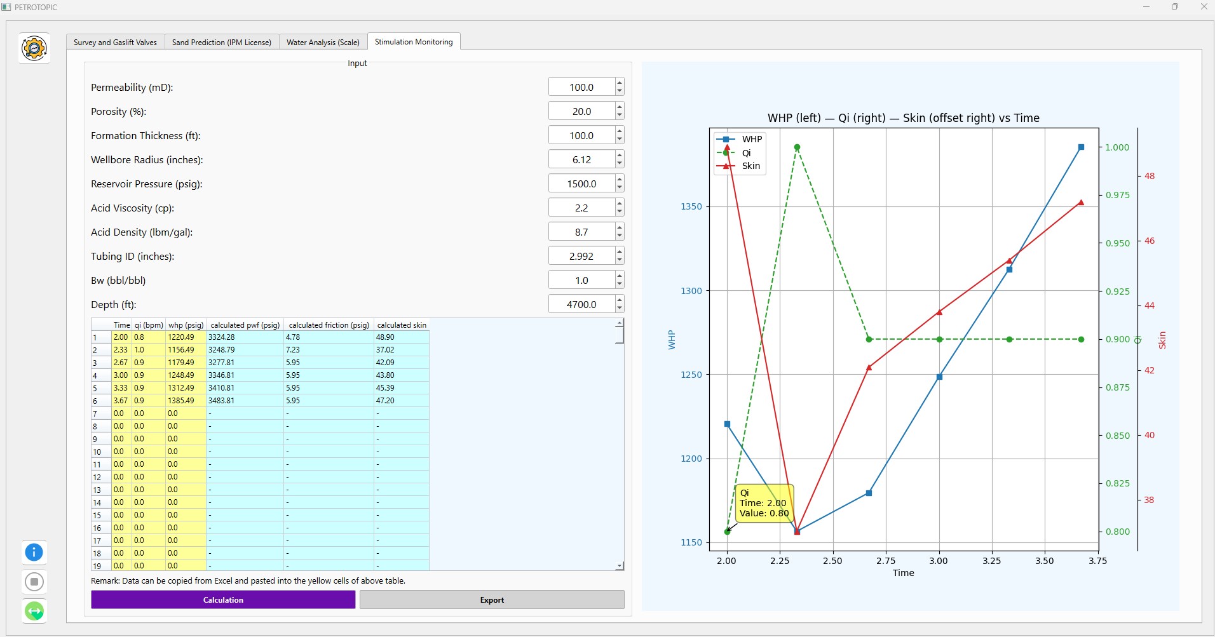Click the WHP legend marker in chart
This screenshot has width=1215, height=637.
coord(725,139)
